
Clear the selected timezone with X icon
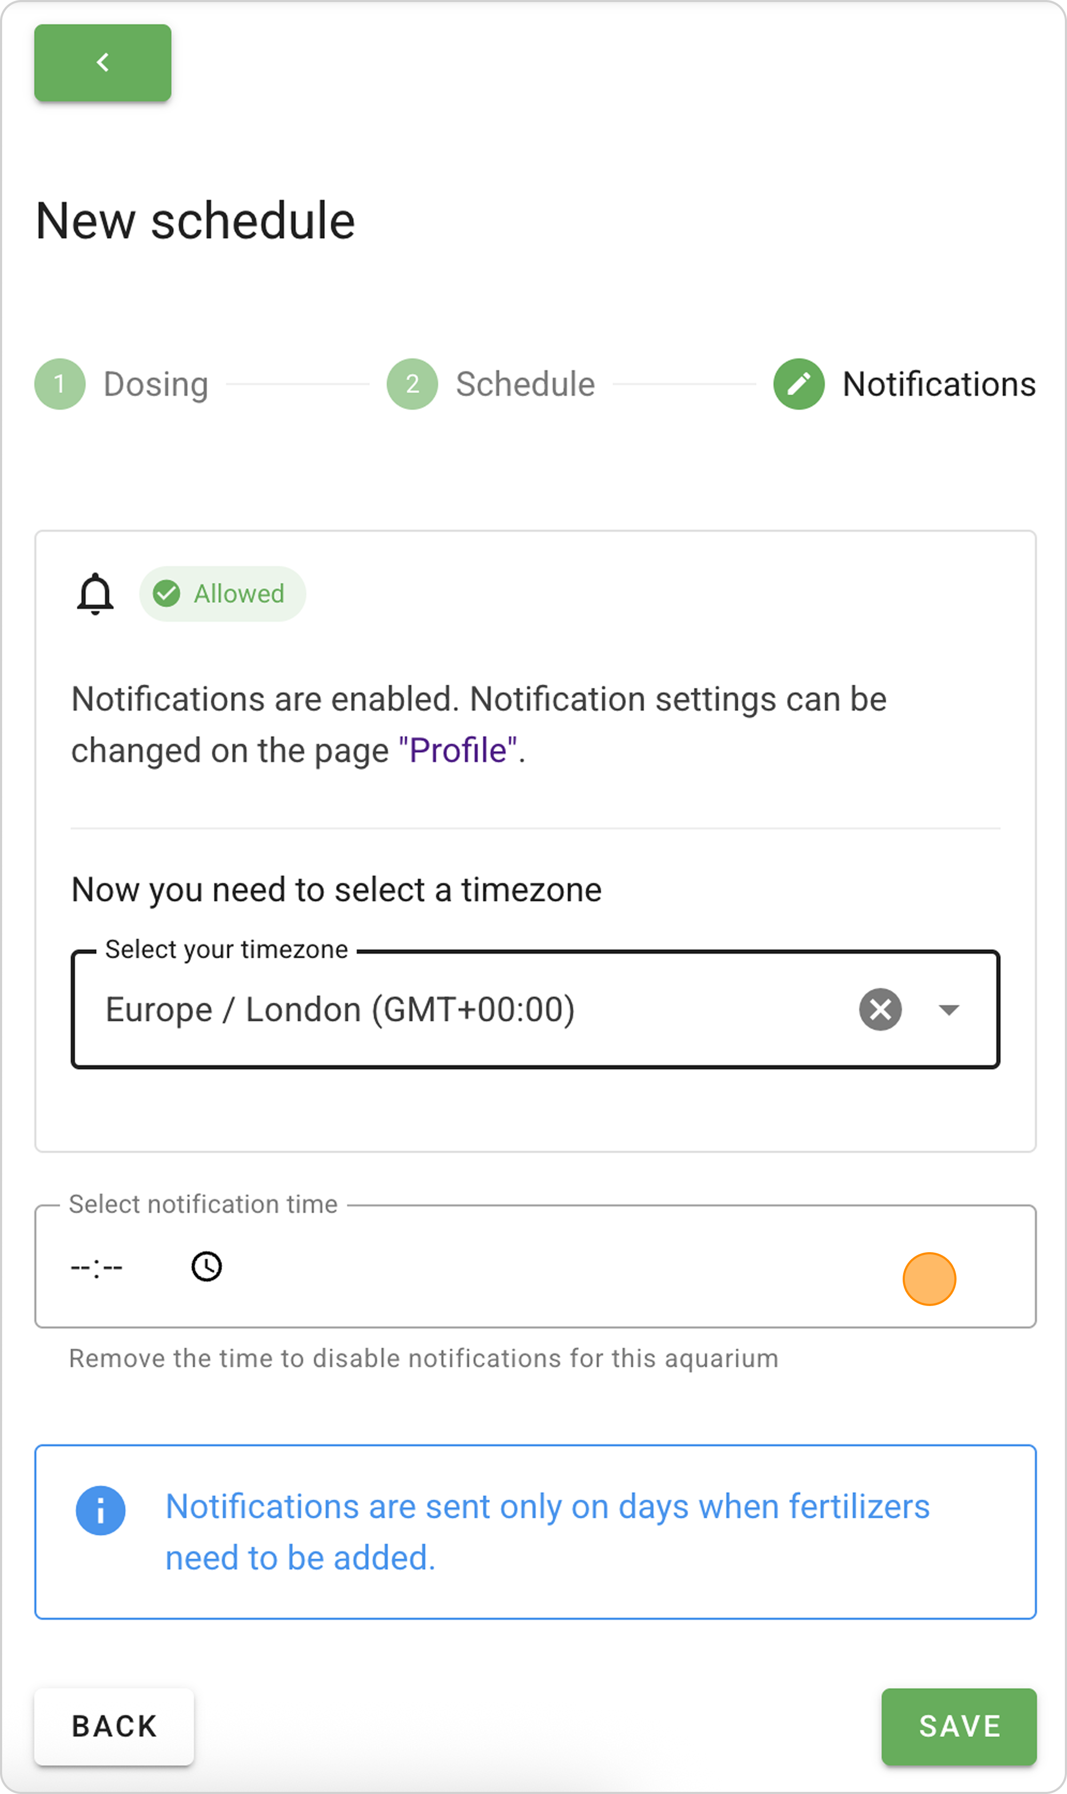(880, 1010)
